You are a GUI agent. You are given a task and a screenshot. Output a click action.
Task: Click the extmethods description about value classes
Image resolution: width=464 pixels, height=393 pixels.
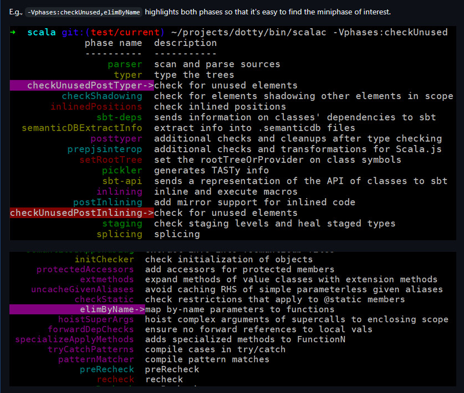291,280
